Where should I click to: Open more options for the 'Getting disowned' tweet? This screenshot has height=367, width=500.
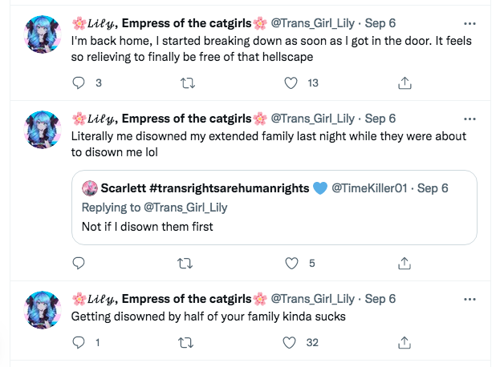[470, 299]
